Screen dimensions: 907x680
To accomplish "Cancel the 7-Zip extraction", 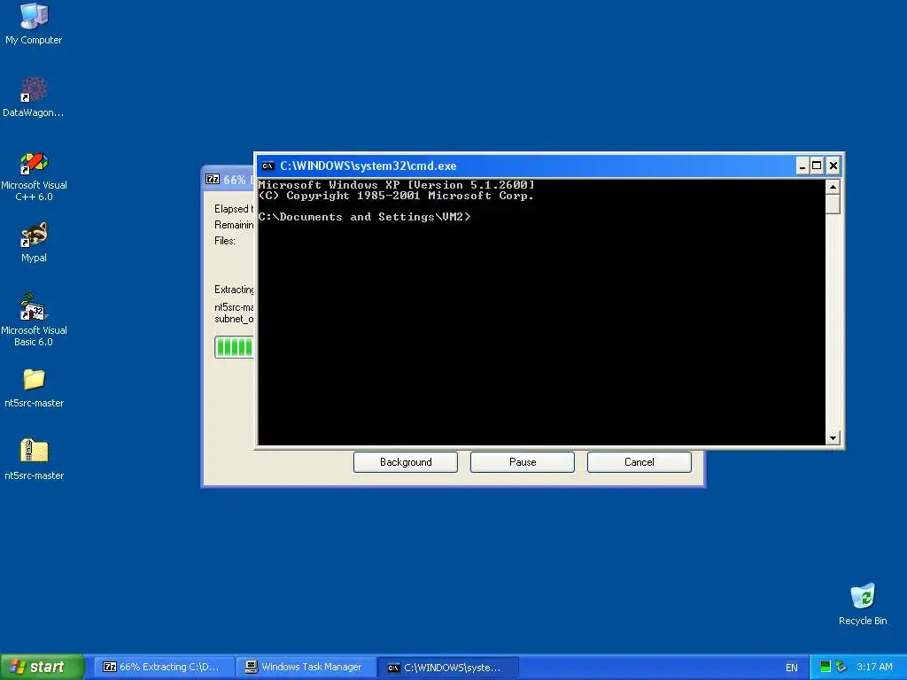I will [x=640, y=462].
